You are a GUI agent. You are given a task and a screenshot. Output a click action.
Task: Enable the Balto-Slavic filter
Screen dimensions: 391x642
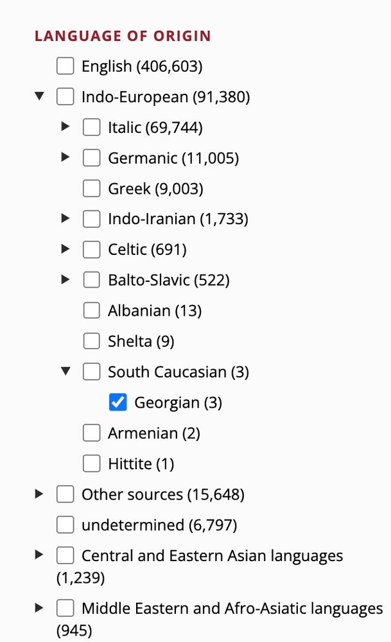pyautogui.click(x=91, y=279)
